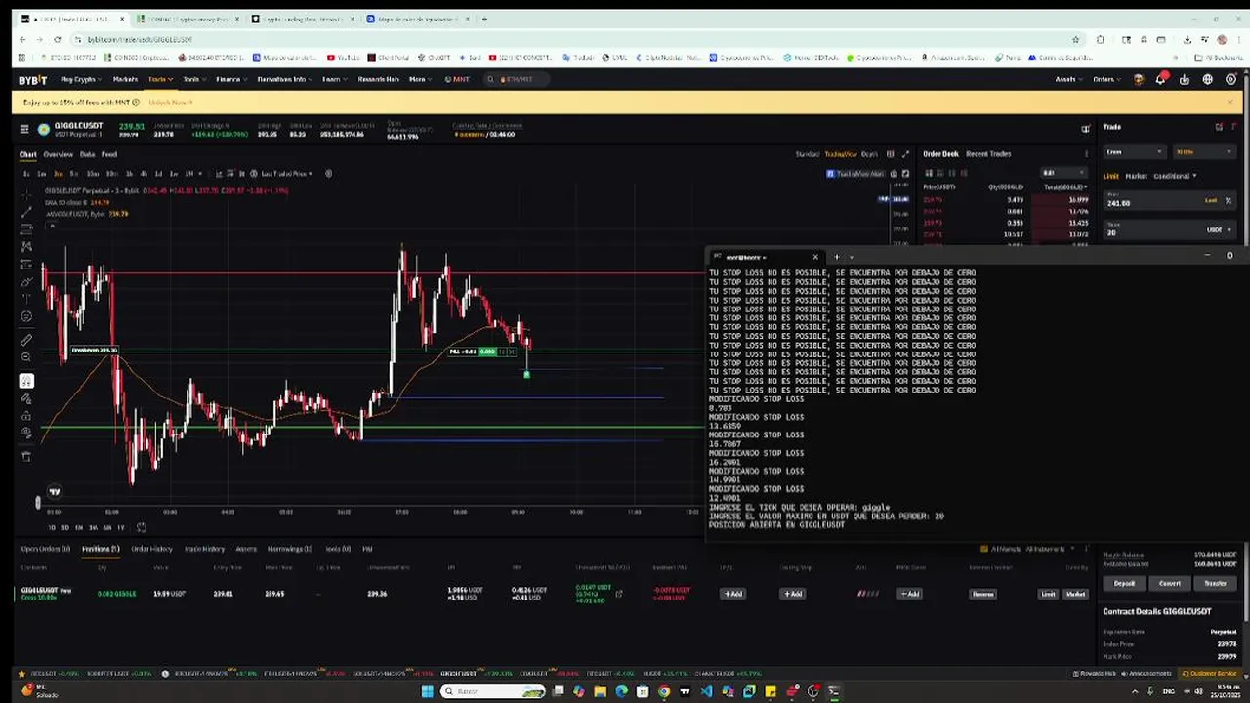Screen dimensions: 1250x703
Task: Click the app download icon in header
Action: coord(1185,79)
